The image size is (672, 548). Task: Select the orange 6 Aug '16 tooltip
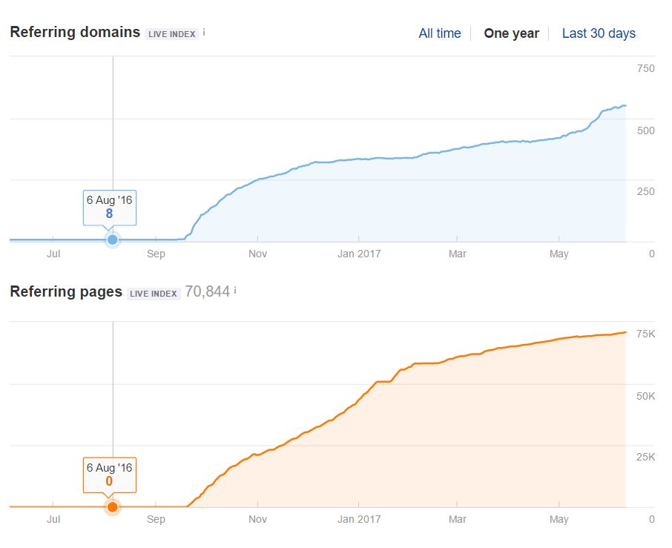109,475
